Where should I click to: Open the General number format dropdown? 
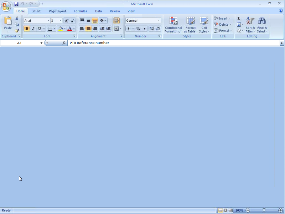point(159,21)
